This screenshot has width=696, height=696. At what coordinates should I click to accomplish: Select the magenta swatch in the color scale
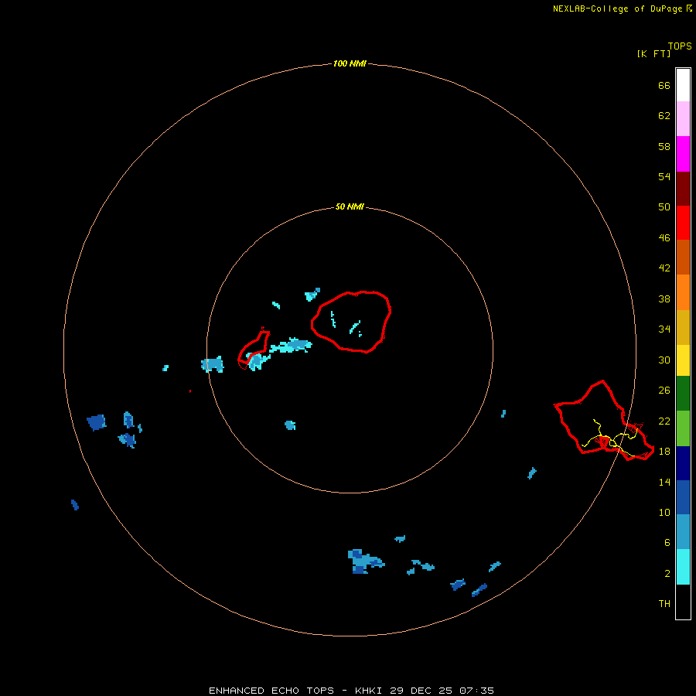coord(683,154)
